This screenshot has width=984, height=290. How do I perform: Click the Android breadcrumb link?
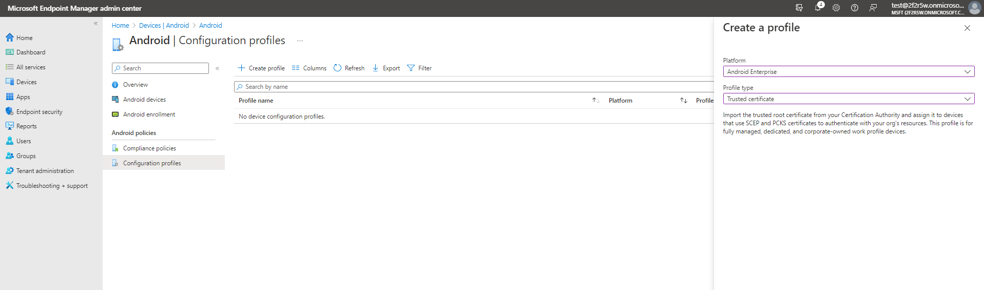[x=210, y=26]
